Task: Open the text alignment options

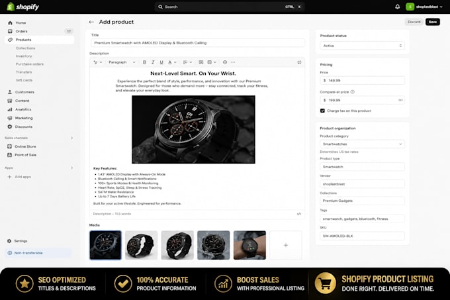Action: tap(187, 62)
